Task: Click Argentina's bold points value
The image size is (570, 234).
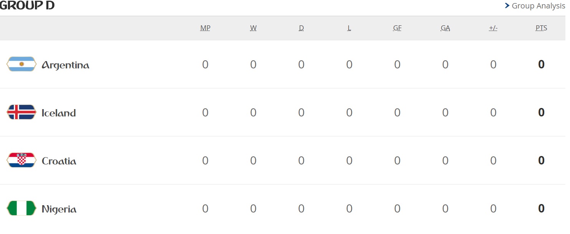Action: [x=541, y=64]
